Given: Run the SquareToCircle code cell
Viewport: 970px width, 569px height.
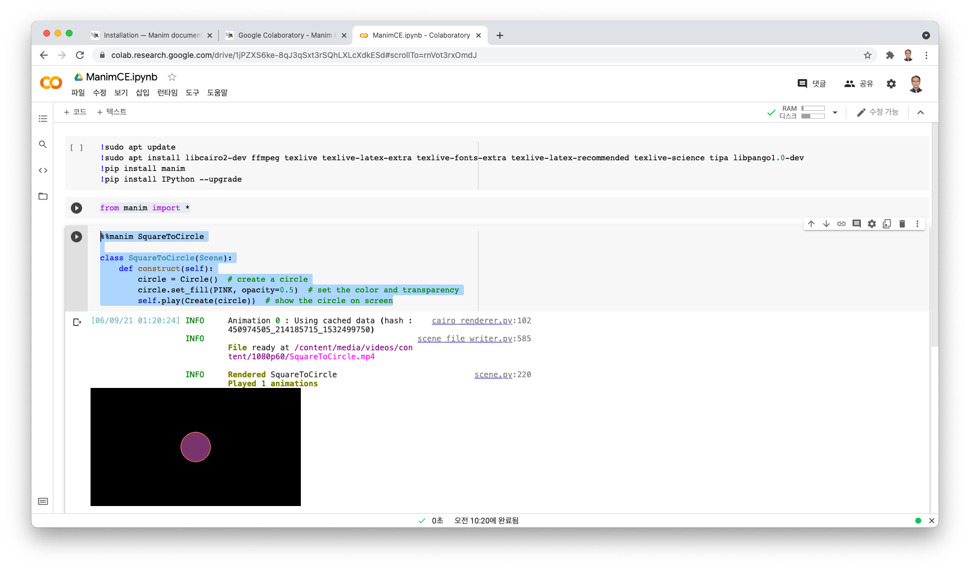Looking at the screenshot, I should (x=76, y=236).
